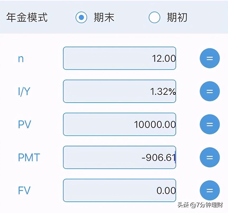Click the PV input showing 10000.00
This screenshot has width=228, height=213.
120,124
